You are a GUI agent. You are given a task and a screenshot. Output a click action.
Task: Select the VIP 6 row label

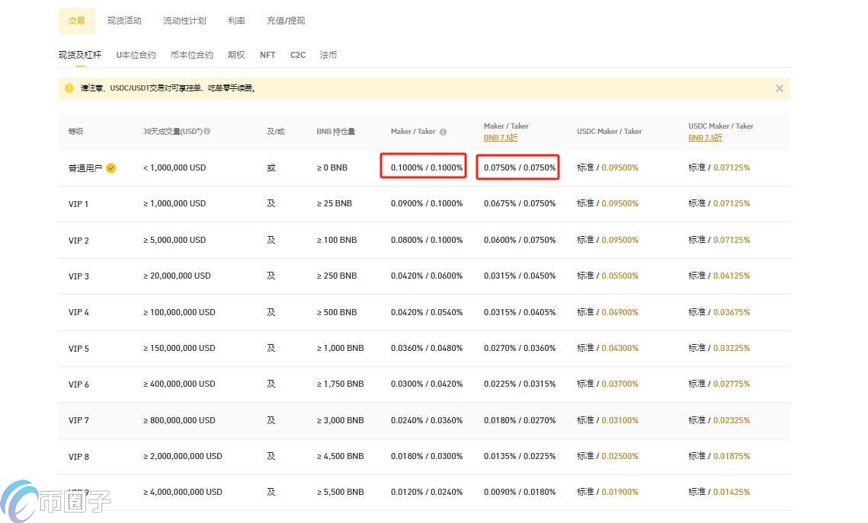pyautogui.click(x=78, y=384)
